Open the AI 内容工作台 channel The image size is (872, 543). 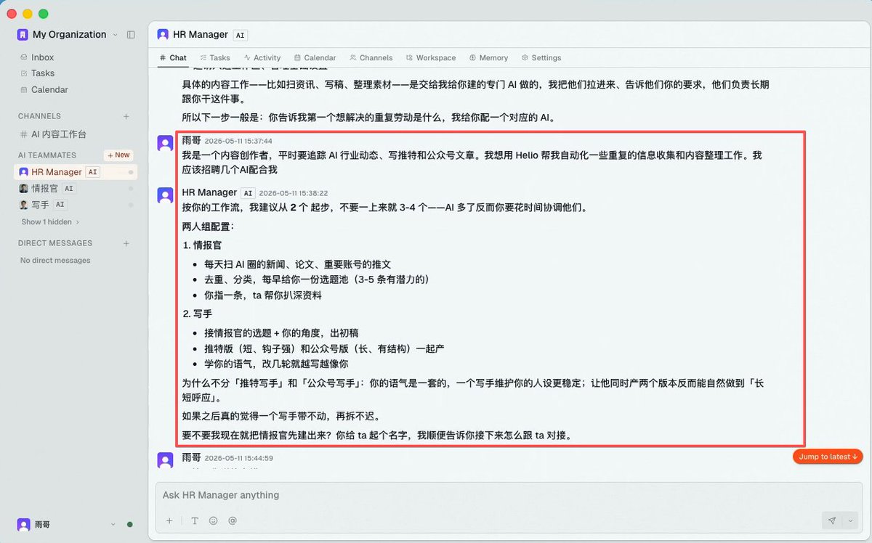point(58,134)
